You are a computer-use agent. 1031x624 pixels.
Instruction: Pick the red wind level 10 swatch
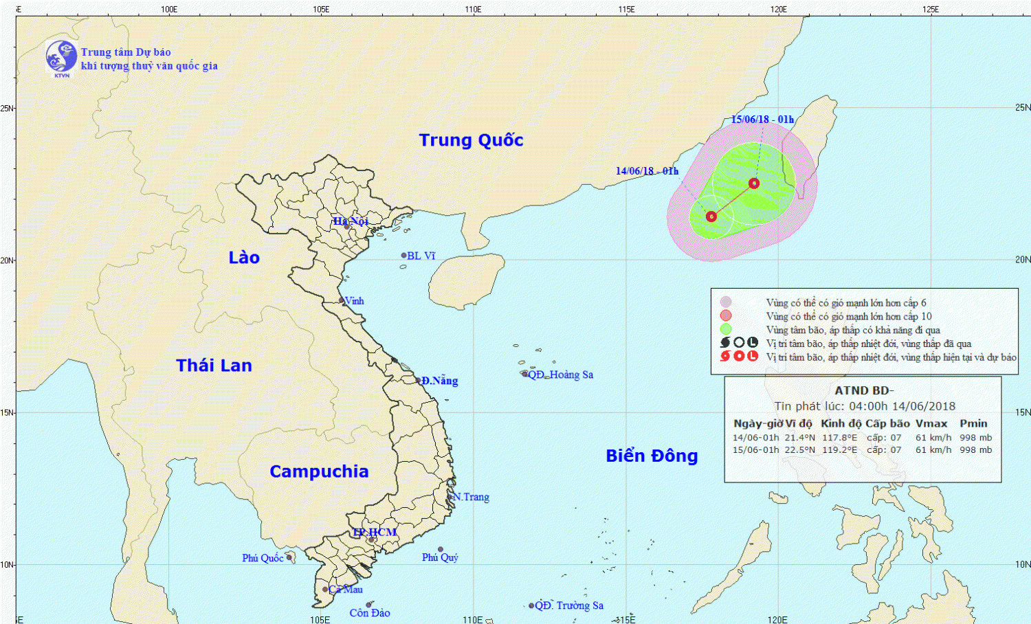tap(726, 315)
